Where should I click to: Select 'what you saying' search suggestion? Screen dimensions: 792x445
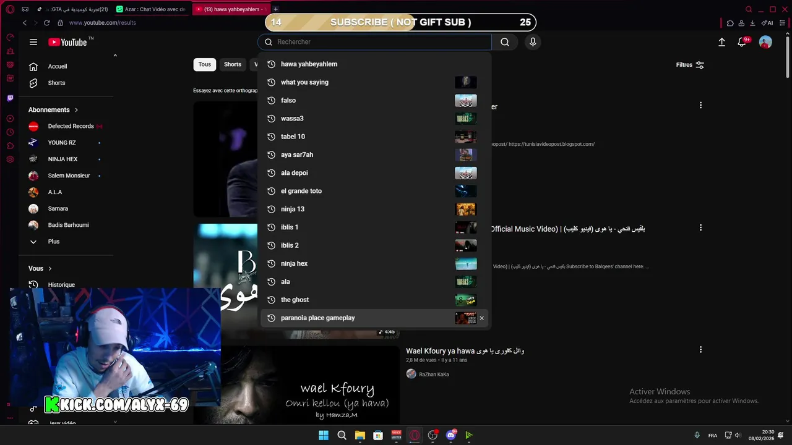click(x=374, y=82)
